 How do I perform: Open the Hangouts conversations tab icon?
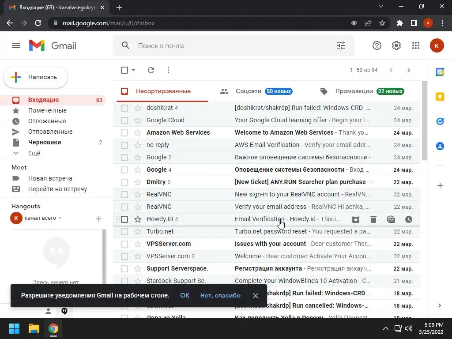(64, 311)
